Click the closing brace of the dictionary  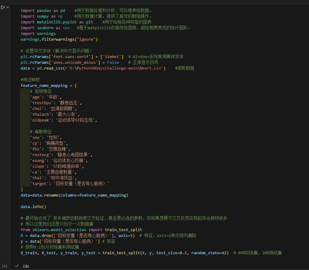[22, 190]
